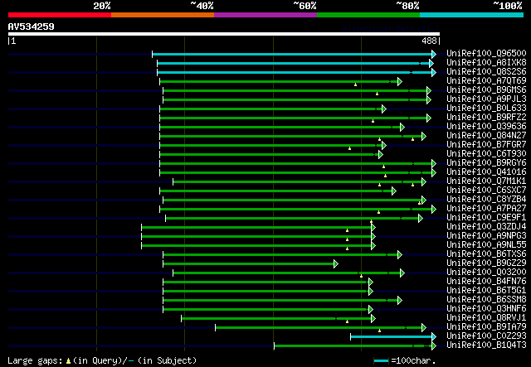This screenshot has height=367, width=531.
Task: Click the end arrowhead of the B9GZ29 alignment
Action: (x=335, y=263)
